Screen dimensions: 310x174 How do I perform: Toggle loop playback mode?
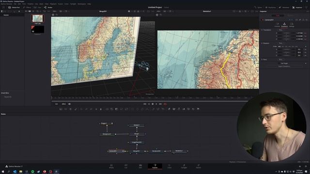point(165,104)
